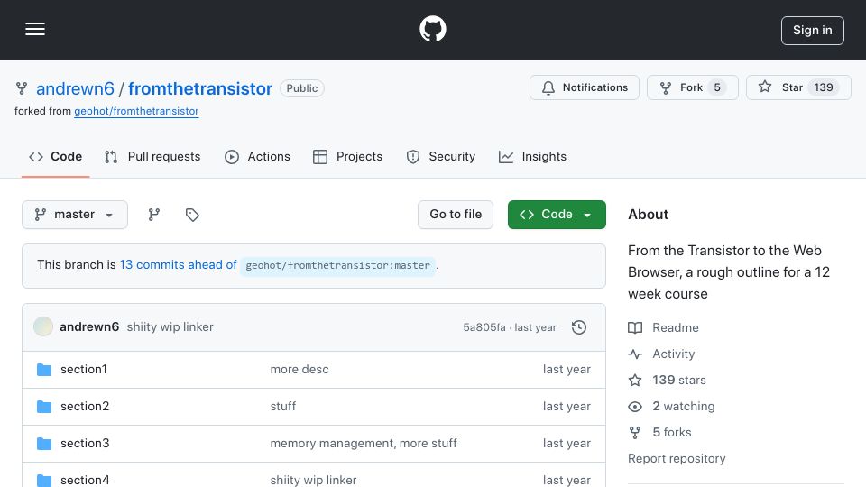Open the section4 folder
The image size is (866, 487).
(85, 480)
